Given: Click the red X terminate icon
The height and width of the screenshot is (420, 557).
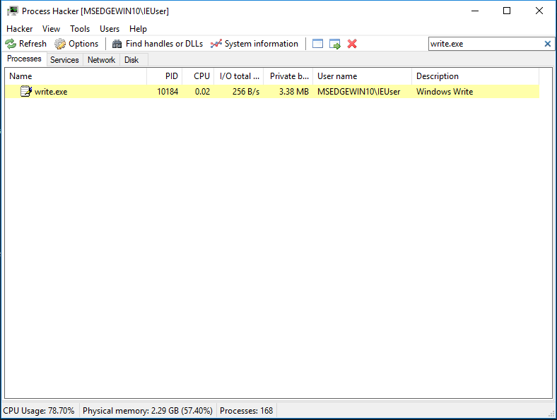Looking at the screenshot, I should [352, 44].
